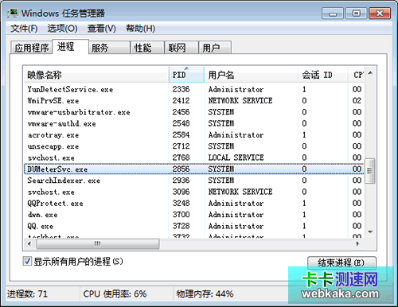Click PID value 2456
Image resolution: width=398 pixels, height=307 pixels.
[x=181, y=112]
